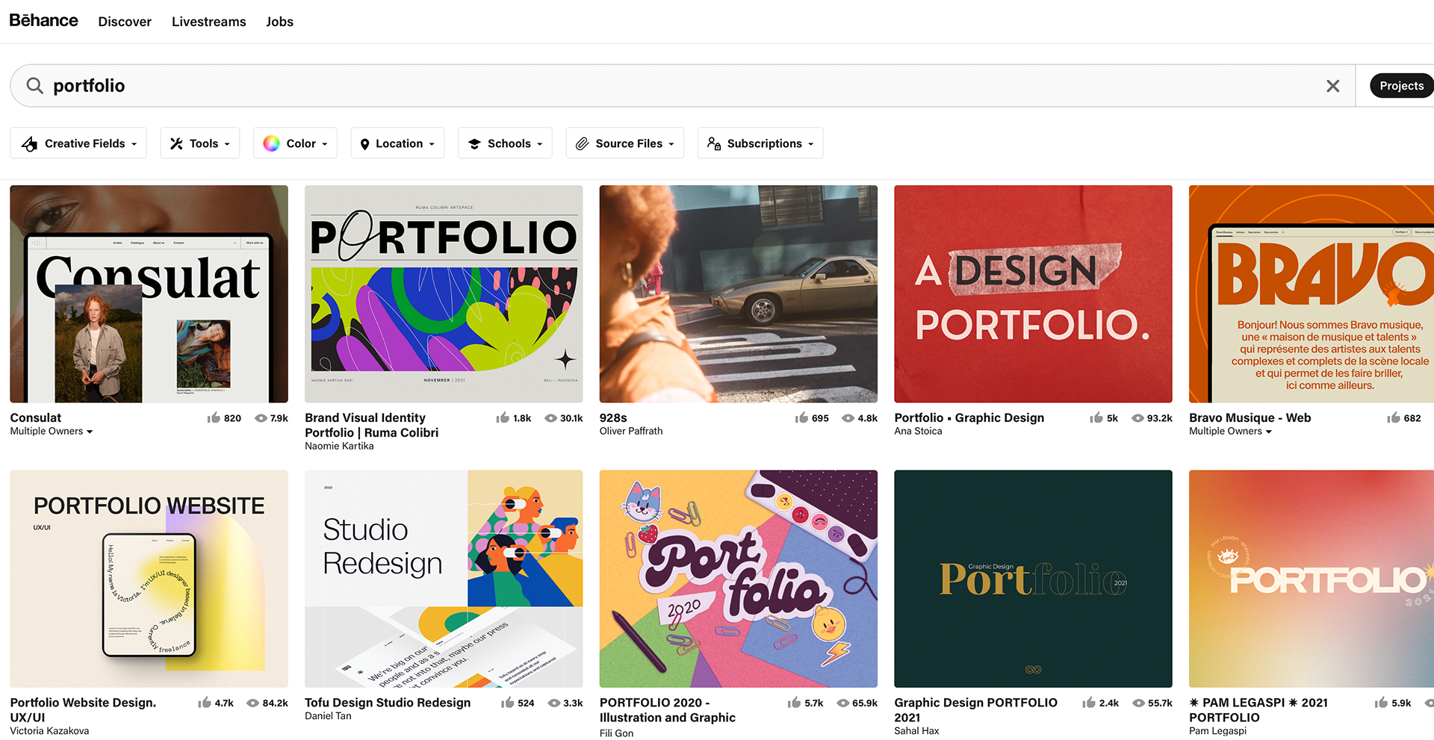Click the views eye icon showing 55.7k
The image size is (1434, 740).
[1139, 703]
